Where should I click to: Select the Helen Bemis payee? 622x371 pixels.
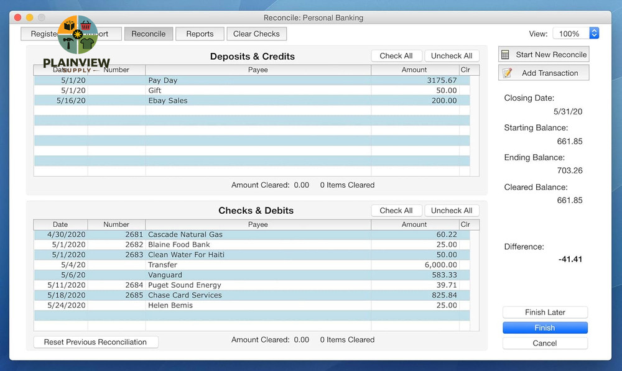[170, 305]
